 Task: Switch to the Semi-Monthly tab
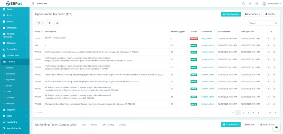(108, 125)
